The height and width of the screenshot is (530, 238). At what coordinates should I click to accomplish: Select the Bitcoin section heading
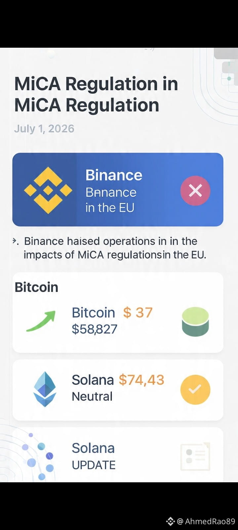click(36, 287)
